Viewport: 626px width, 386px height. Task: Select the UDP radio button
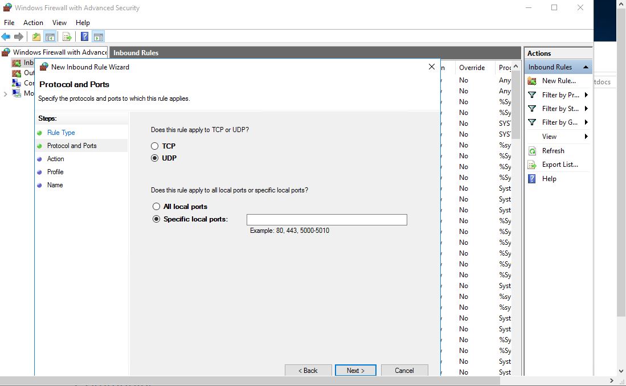tap(155, 158)
